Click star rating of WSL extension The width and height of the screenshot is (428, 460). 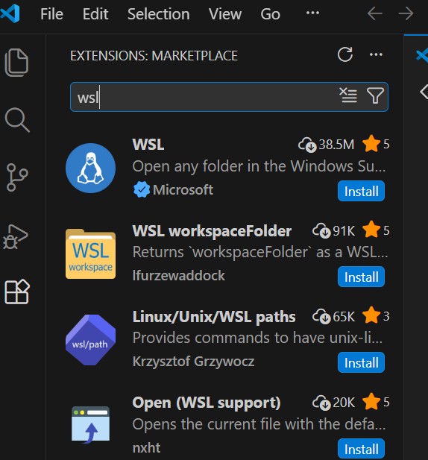click(376, 144)
